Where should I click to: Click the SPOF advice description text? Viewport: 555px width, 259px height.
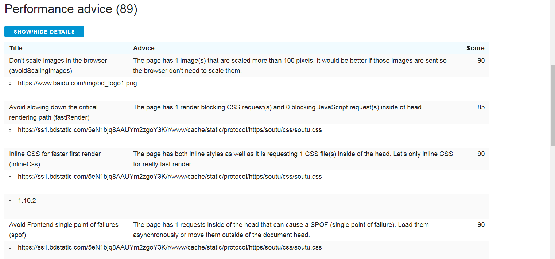tap(281, 230)
